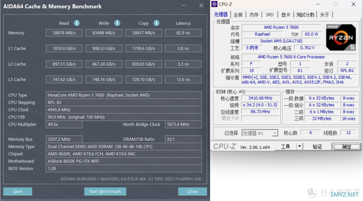Click the 核心电压 value 0.762 V

coord(308,48)
